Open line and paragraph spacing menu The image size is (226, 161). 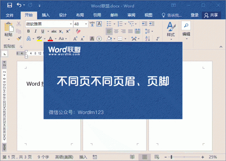coord(149,31)
